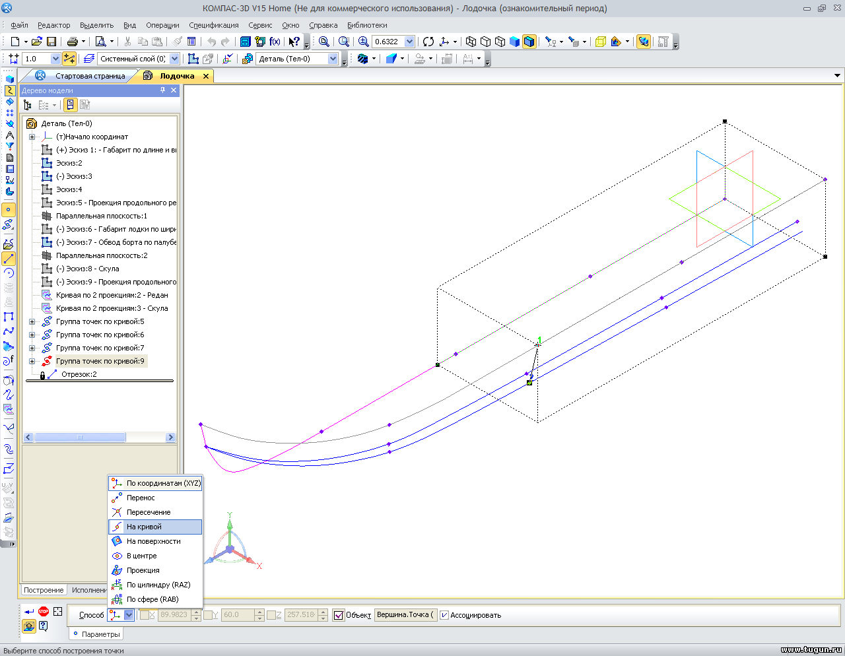Click the Параметры tab
This screenshot has width=845, height=656.
click(96, 634)
